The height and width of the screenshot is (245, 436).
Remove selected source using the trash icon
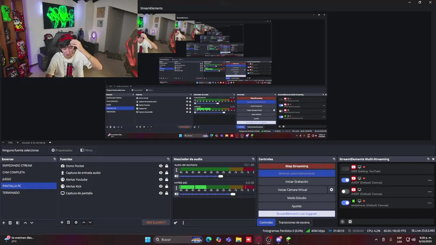click(x=68, y=223)
